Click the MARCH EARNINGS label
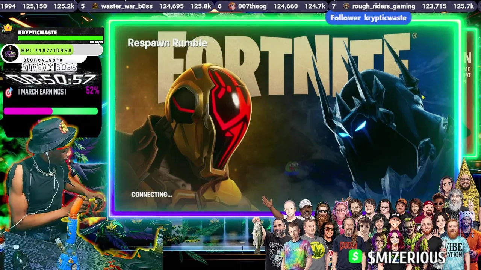The image size is (481, 270). (42, 91)
